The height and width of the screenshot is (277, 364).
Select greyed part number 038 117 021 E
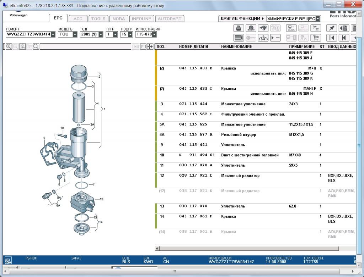196,190
